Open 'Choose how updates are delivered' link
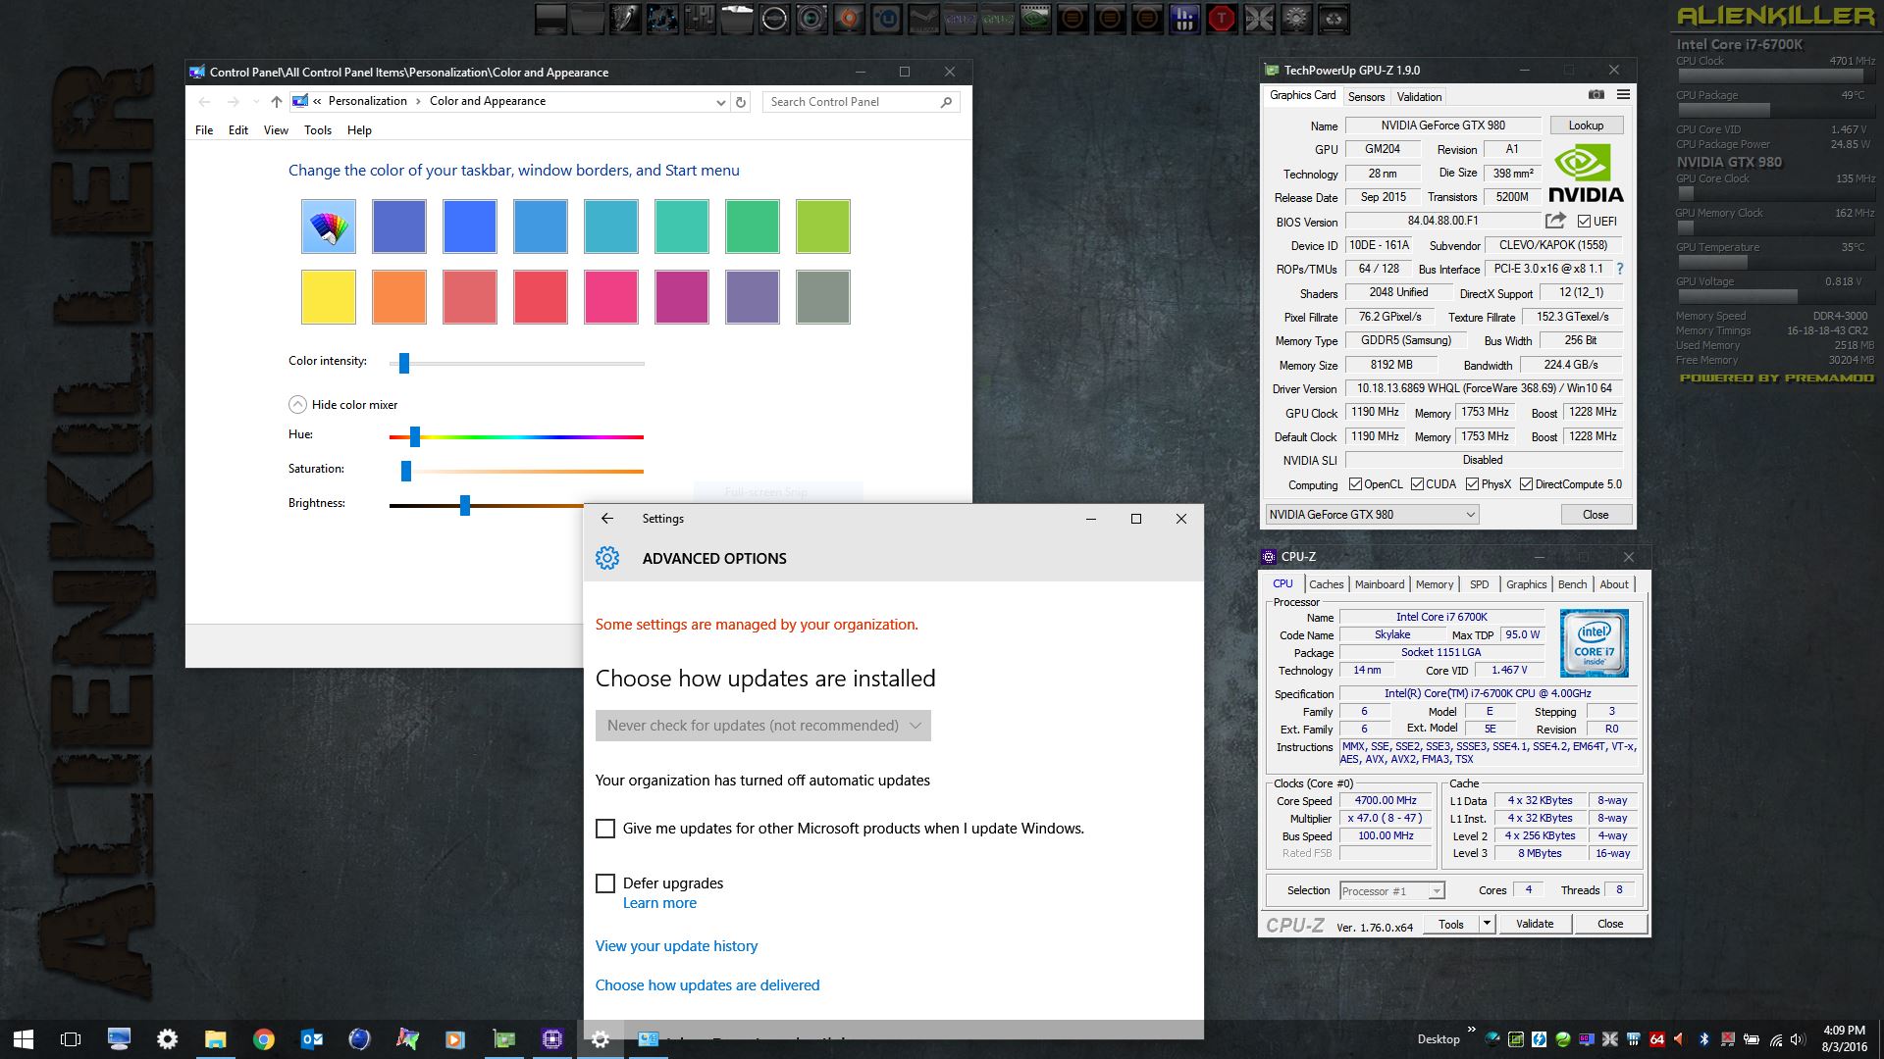The height and width of the screenshot is (1059, 1884). click(x=707, y=985)
